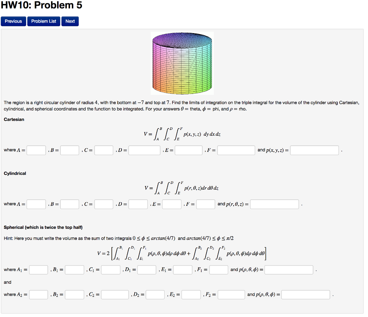Click the Cylindrical E input box
368x317 pixels.
[x=172, y=204]
